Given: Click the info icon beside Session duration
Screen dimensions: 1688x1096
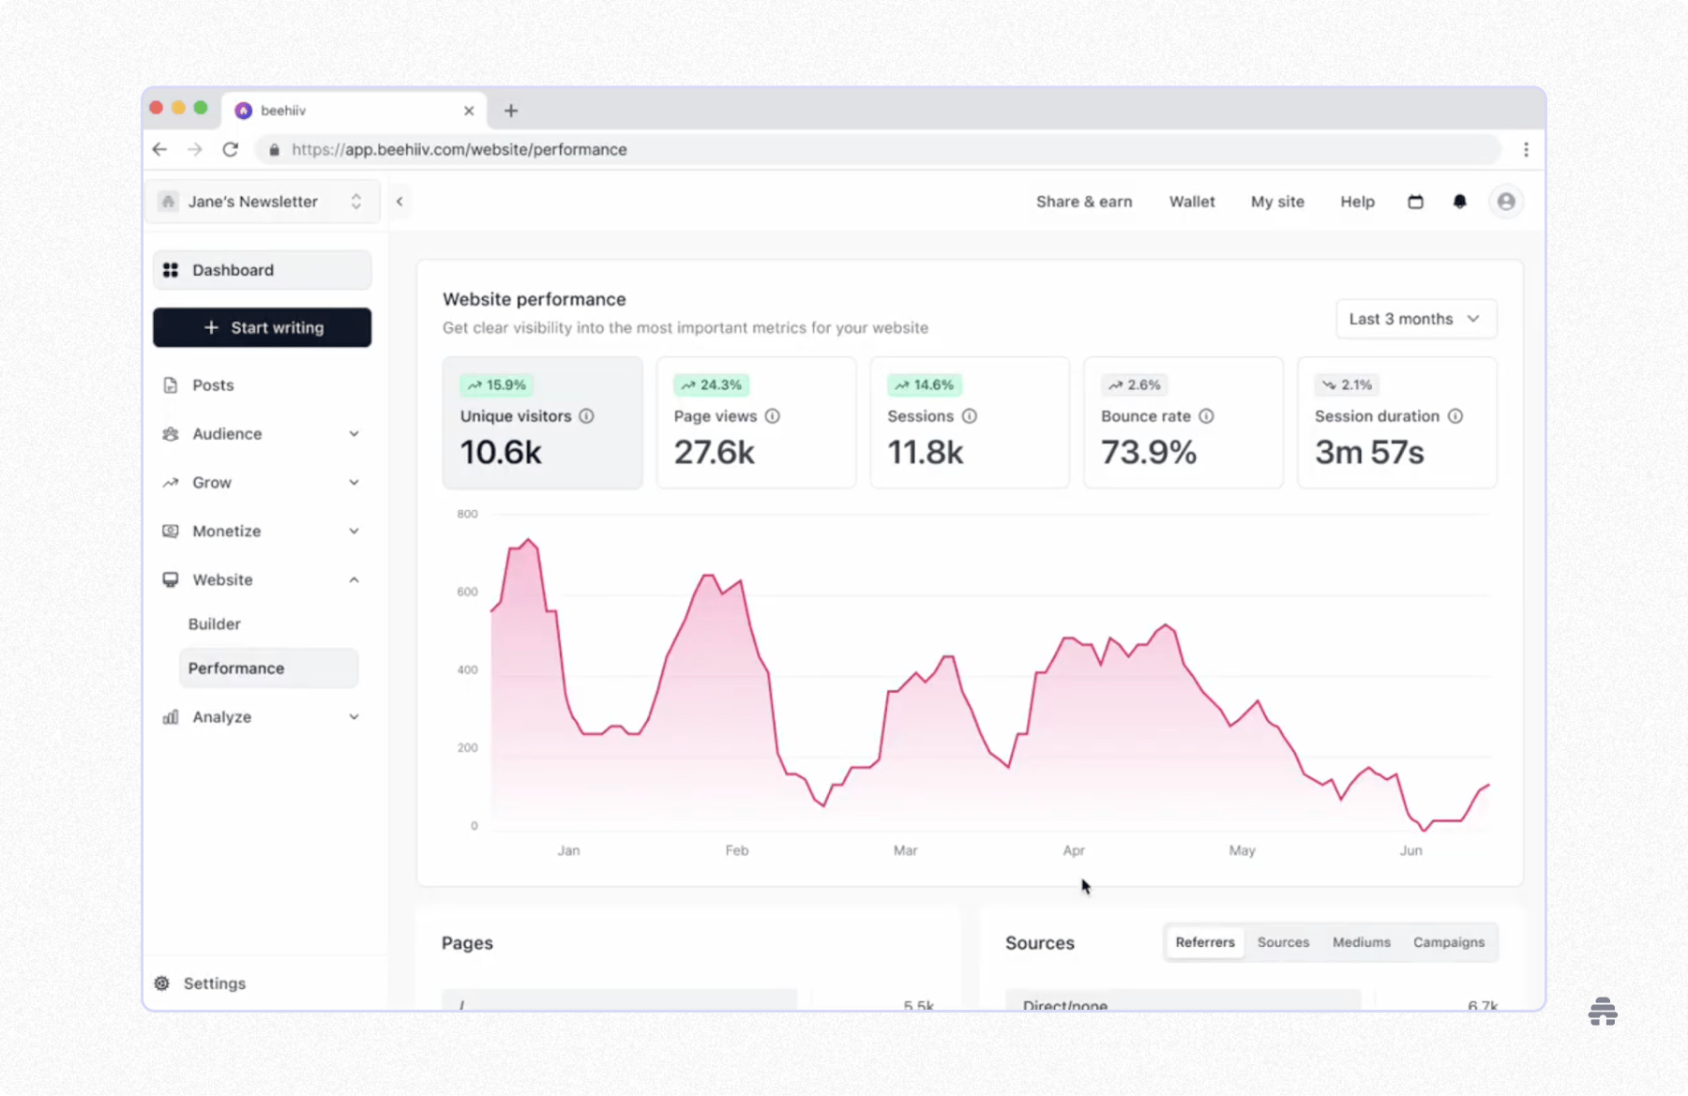Looking at the screenshot, I should click(x=1454, y=416).
